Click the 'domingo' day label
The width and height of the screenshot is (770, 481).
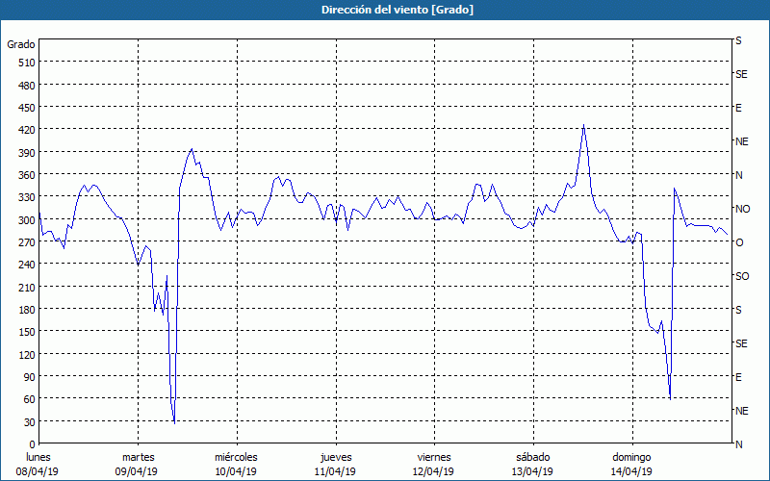pyautogui.click(x=631, y=458)
